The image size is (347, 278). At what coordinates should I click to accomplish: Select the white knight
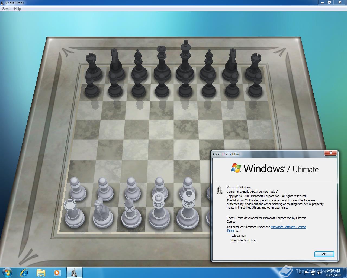pos(103,213)
